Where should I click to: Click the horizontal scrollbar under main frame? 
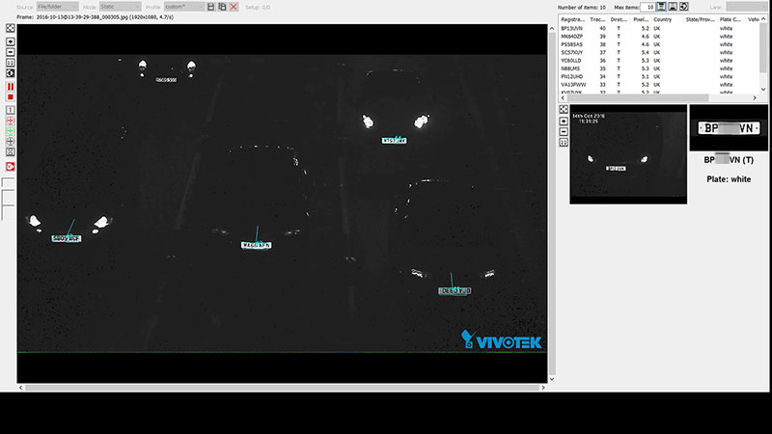coord(280,388)
